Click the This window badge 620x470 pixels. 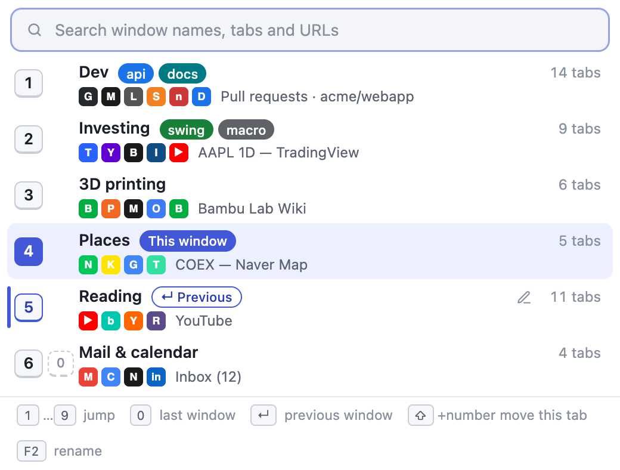coord(187,241)
